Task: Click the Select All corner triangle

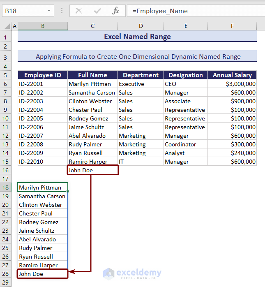Action: [x=7, y=26]
